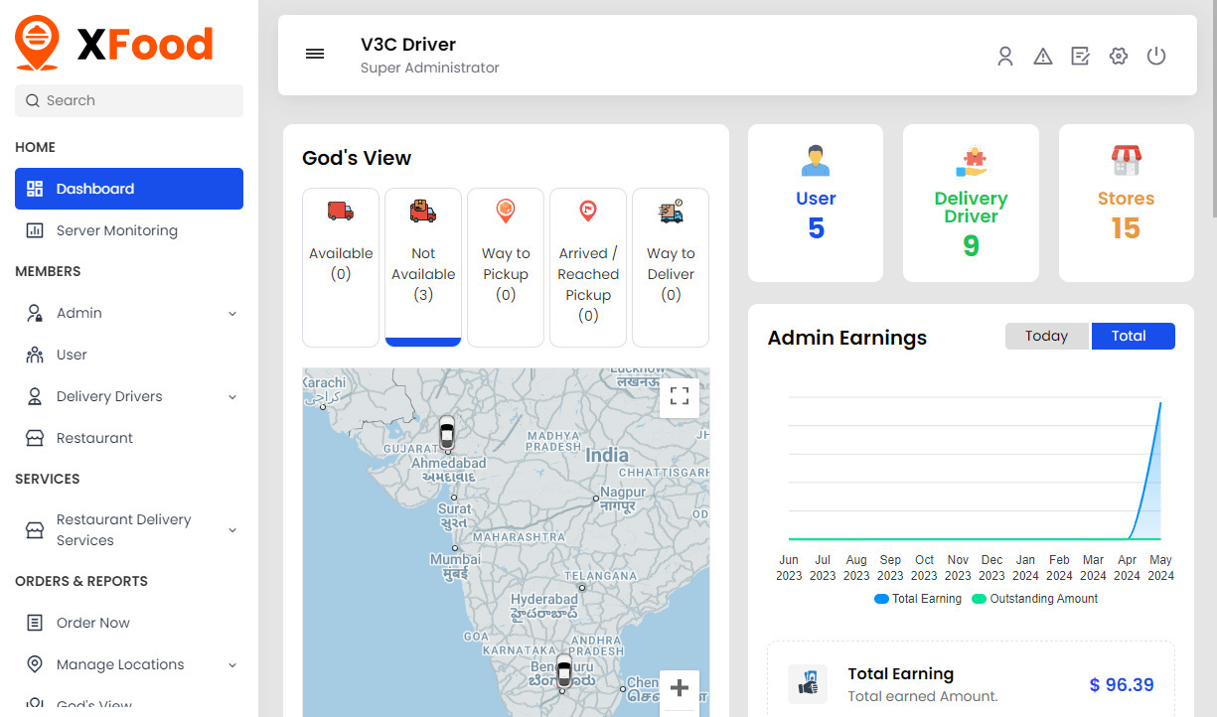Click the Search input field
1217x717 pixels.
pyautogui.click(x=128, y=100)
